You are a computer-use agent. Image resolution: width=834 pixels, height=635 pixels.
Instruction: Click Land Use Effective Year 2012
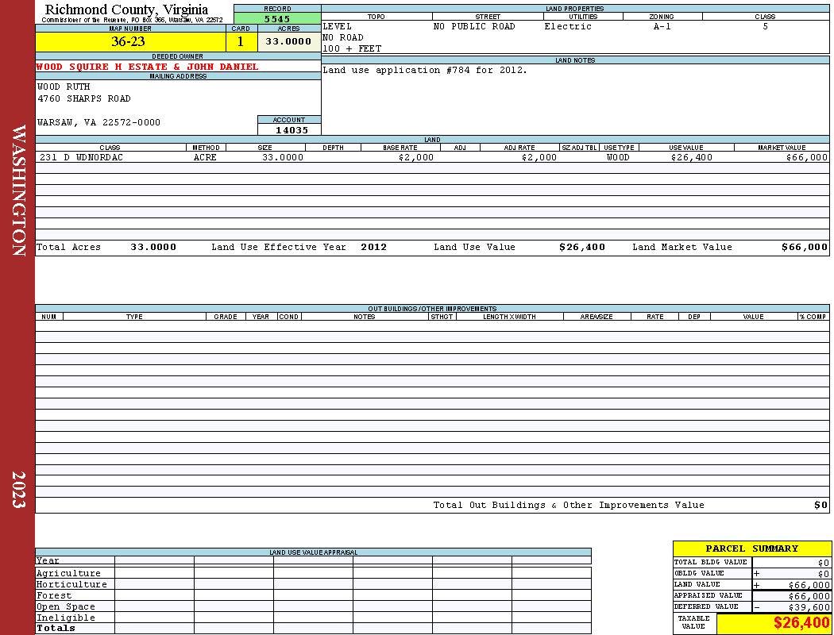click(374, 247)
